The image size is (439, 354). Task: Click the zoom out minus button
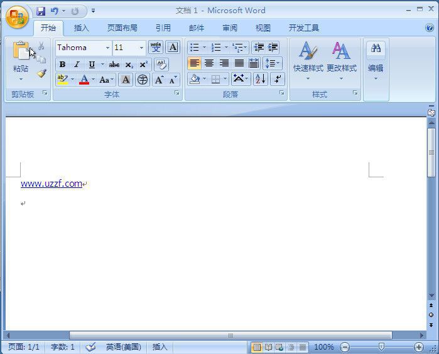[x=345, y=347]
